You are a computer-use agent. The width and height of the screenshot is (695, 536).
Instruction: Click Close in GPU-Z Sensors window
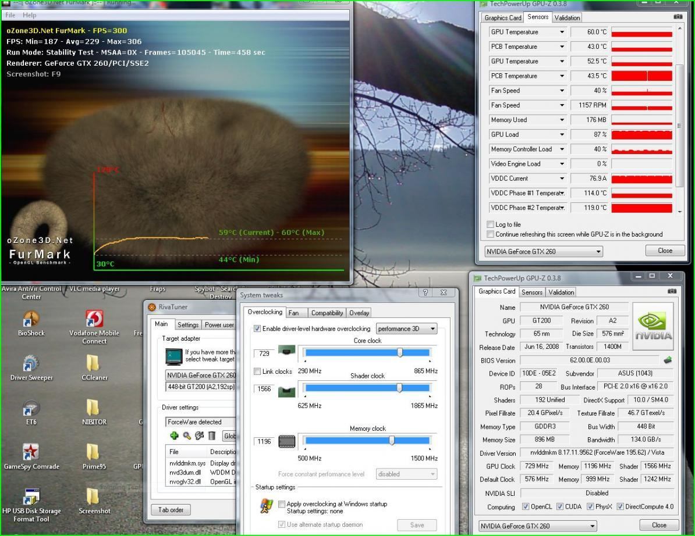click(665, 251)
